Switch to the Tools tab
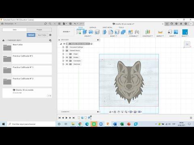This screenshot has height=145, width=194. (121, 27)
